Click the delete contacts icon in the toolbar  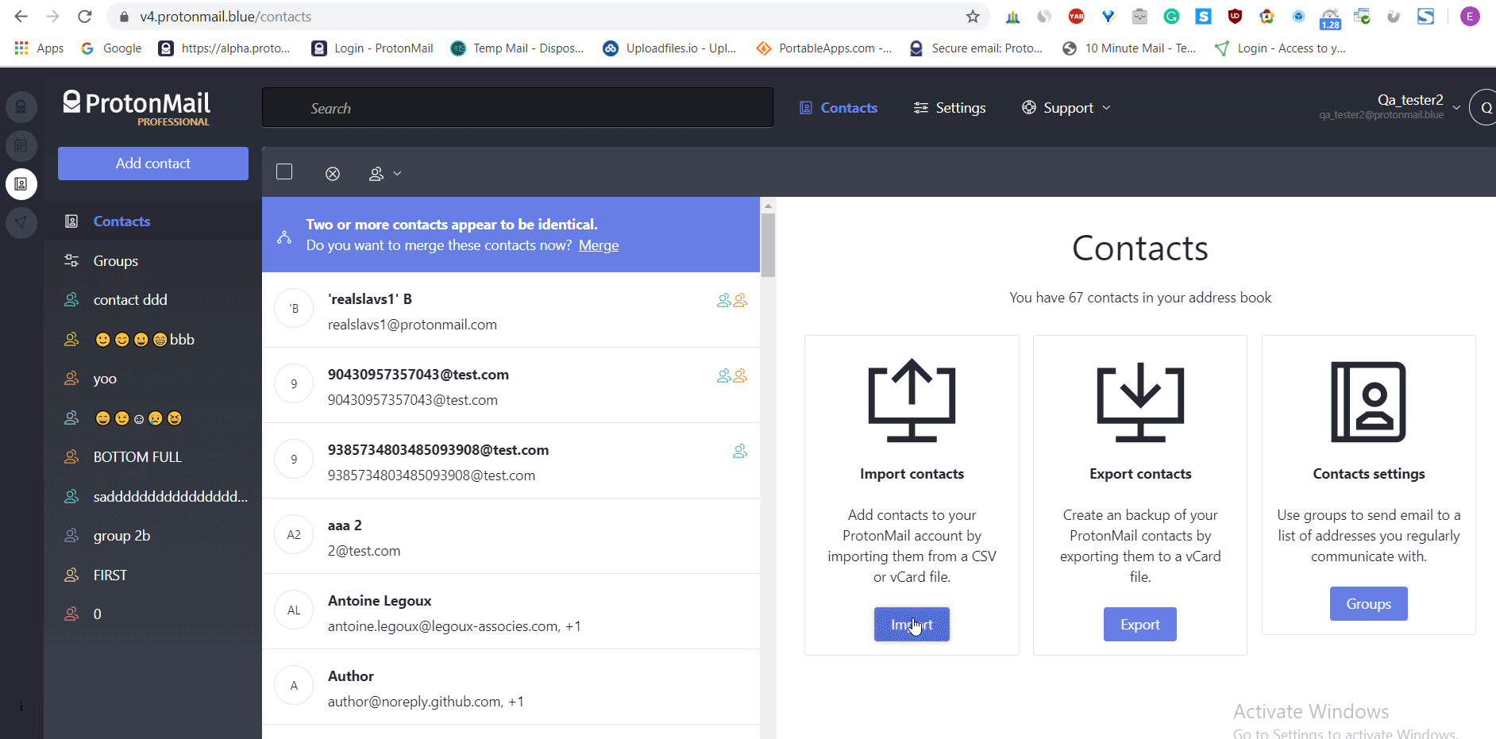pyautogui.click(x=333, y=173)
